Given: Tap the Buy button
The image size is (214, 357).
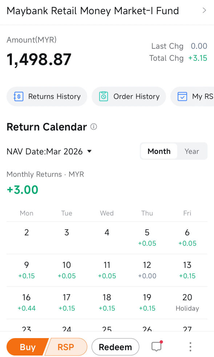Looking at the screenshot, I should pyautogui.click(x=27, y=347).
